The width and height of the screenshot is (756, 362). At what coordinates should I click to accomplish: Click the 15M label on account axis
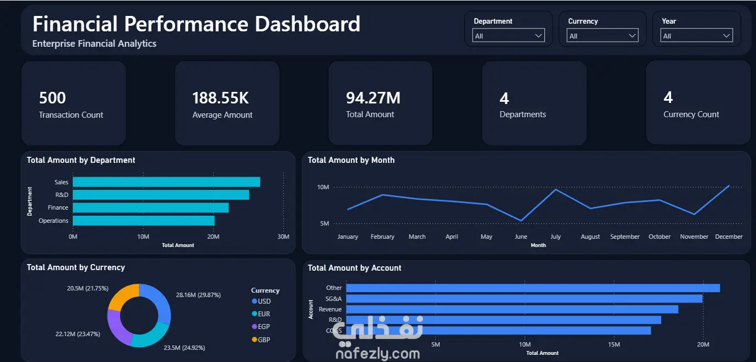click(x=614, y=344)
